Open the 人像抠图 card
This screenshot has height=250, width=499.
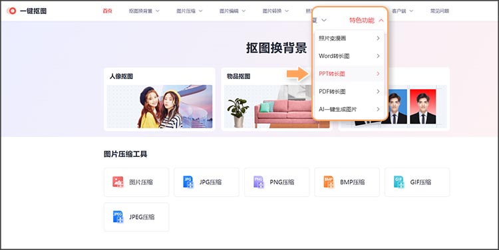tap(160, 99)
